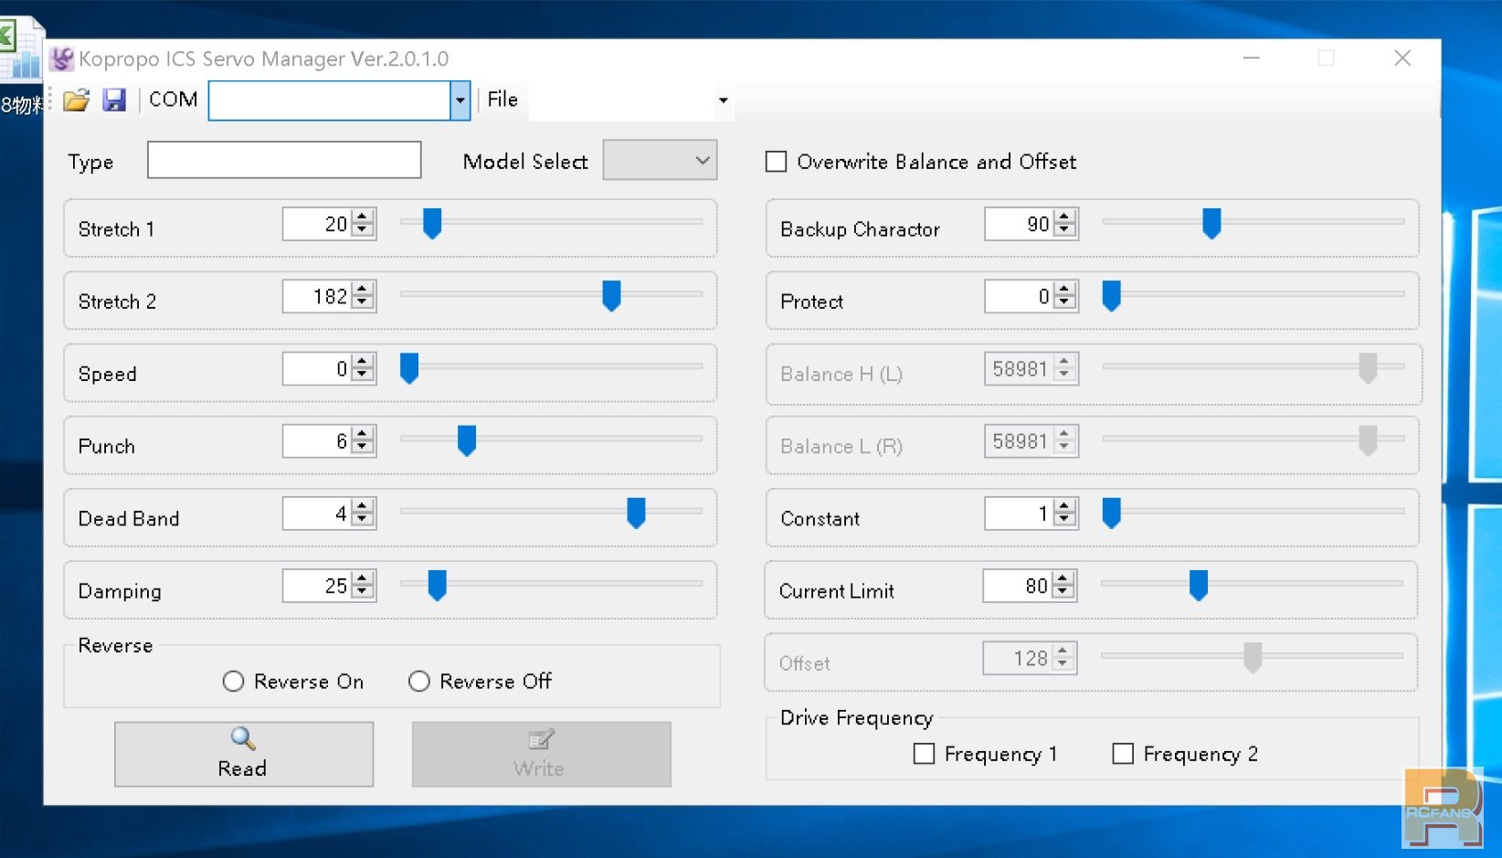The height and width of the screenshot is (858, 1502).
Task: Decrease Punch value with down arrow
Action: pyautogui.click(x=363, y=447)
